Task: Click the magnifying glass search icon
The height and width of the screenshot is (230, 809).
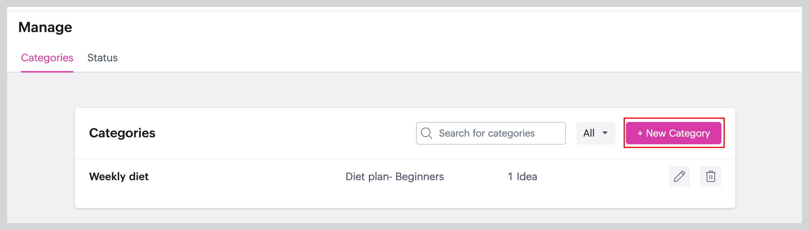Action: click(426, 133)
